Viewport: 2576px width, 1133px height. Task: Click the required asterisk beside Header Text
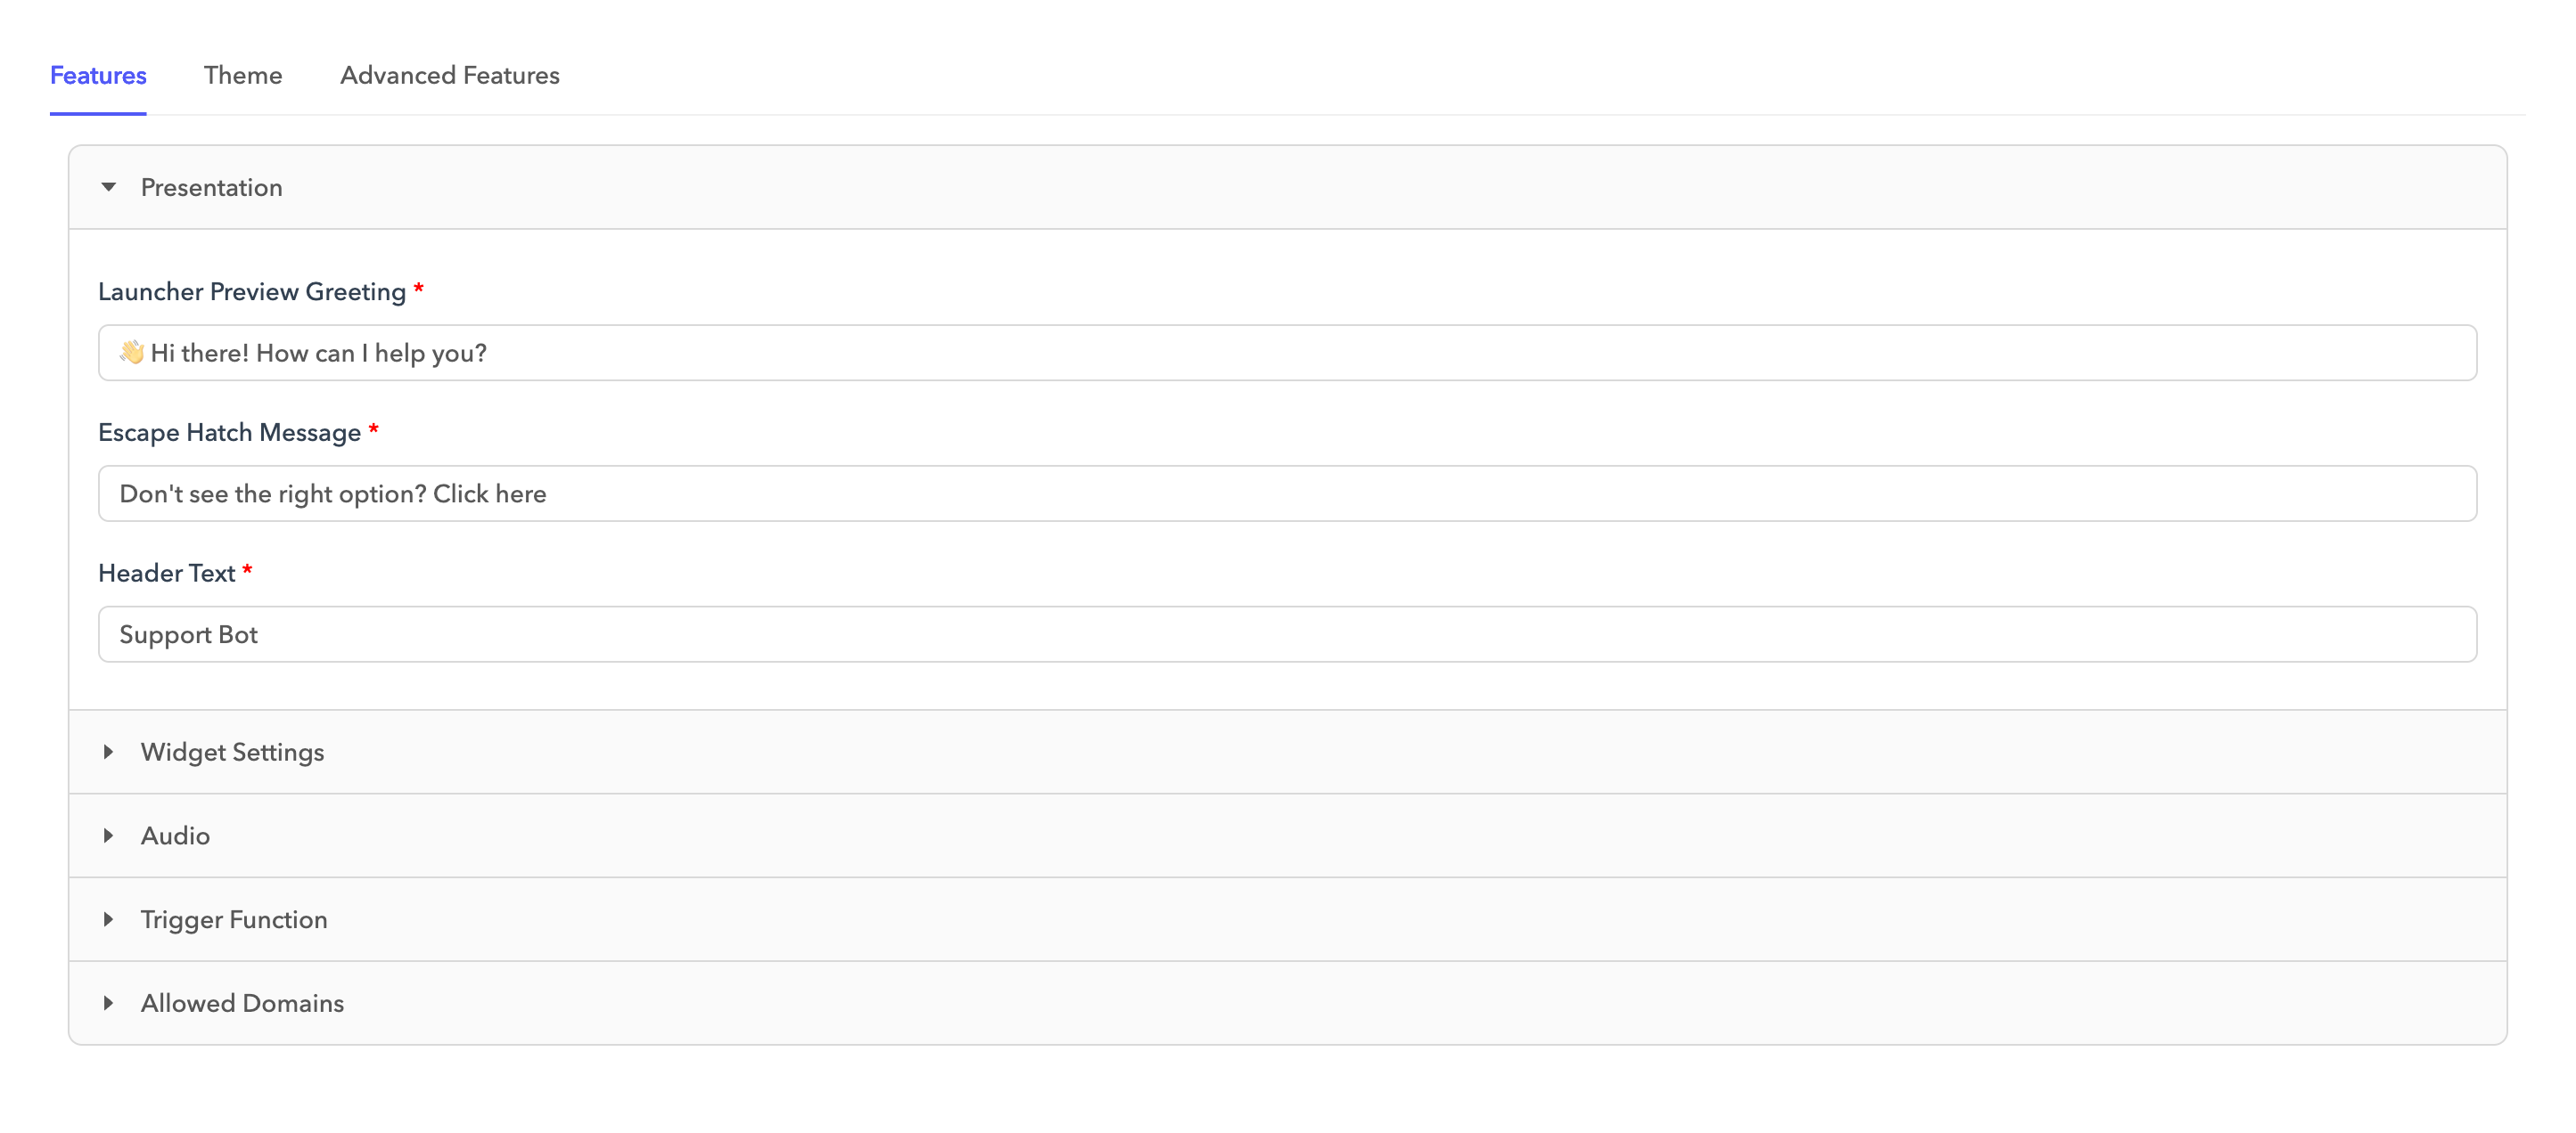coord(247,570)
